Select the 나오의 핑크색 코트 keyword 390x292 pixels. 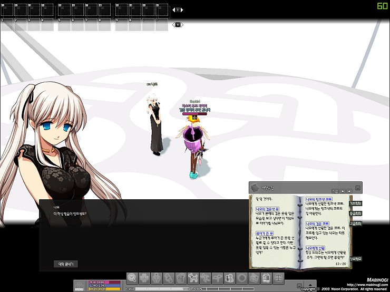[x=319, y=200]
